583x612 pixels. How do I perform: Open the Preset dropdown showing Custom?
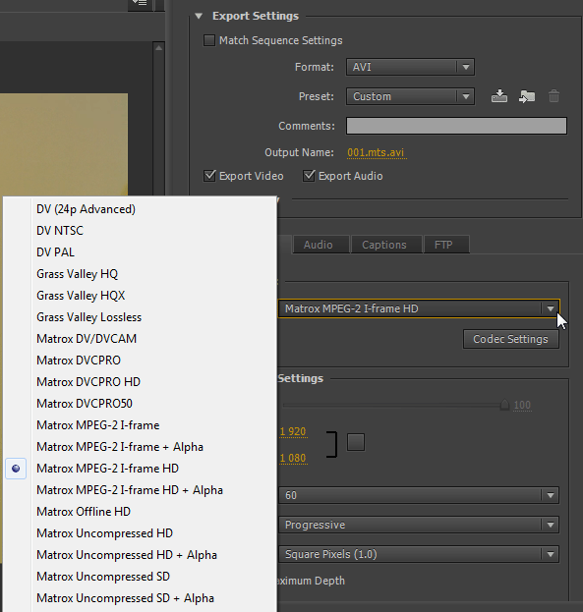[x=410, y=96]
